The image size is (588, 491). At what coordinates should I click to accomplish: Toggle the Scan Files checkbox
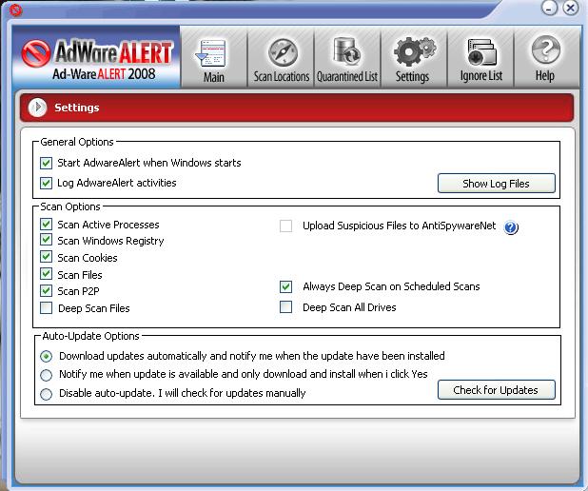(x=46, y=274)
